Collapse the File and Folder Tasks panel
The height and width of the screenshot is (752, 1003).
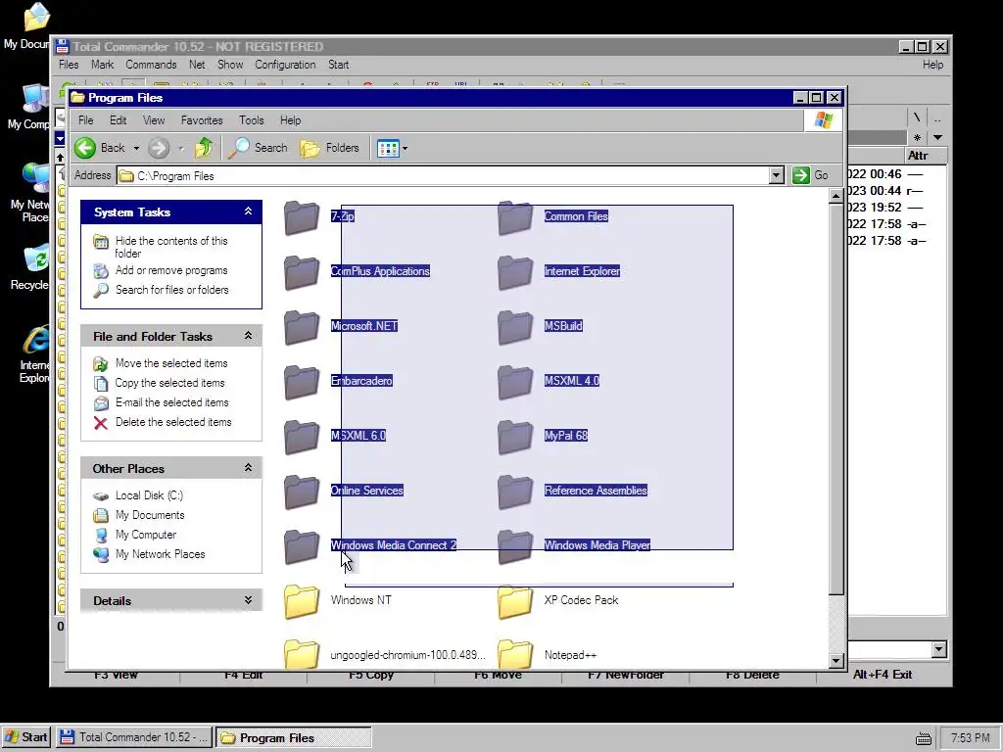[x=248, y=336]
